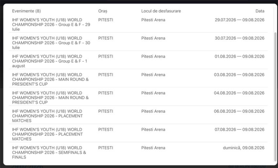
Task: Click the date 03.08.2026 — 09.08.2026
Action: 239,75
